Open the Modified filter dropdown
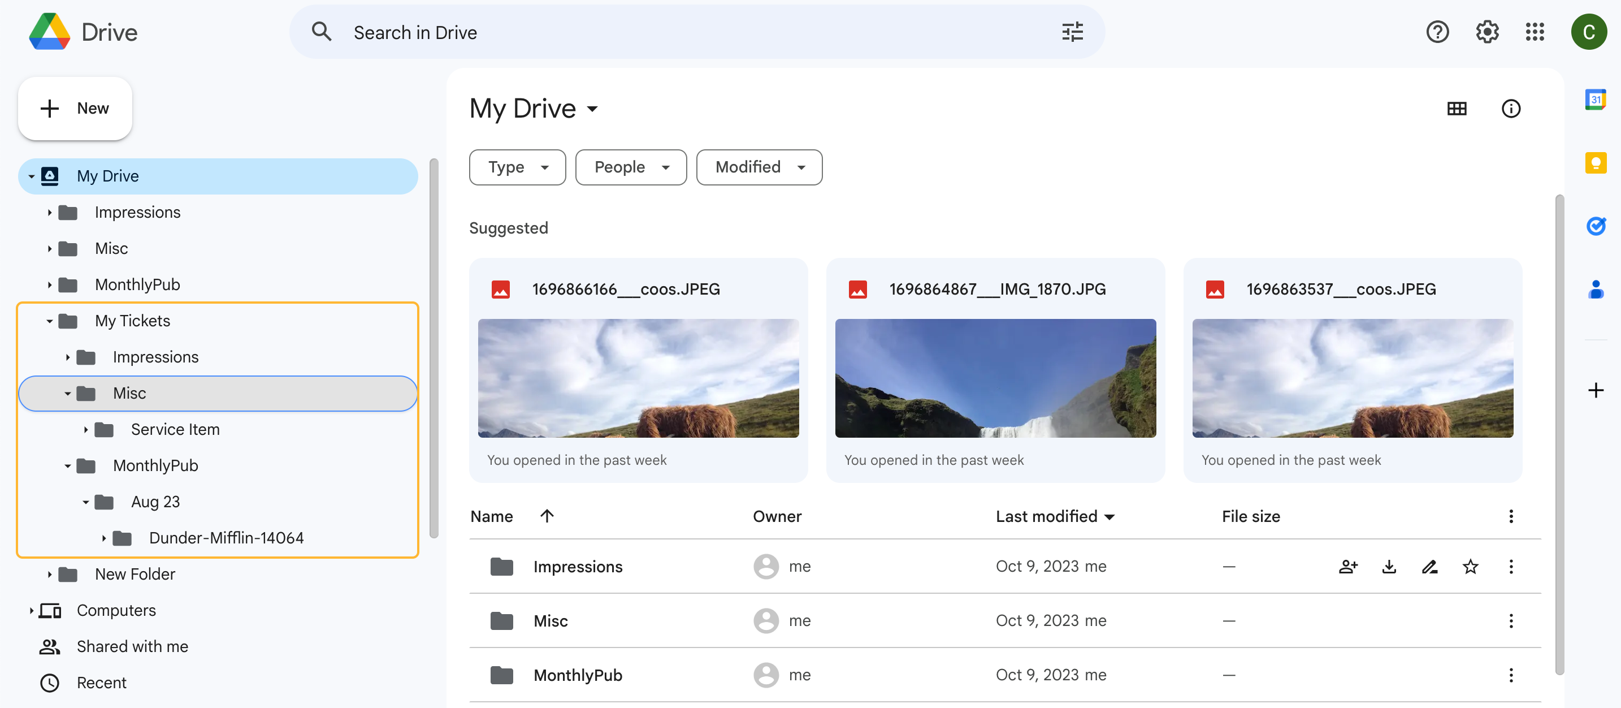This screenshot has height=708, width=1621. click(759, 167)
